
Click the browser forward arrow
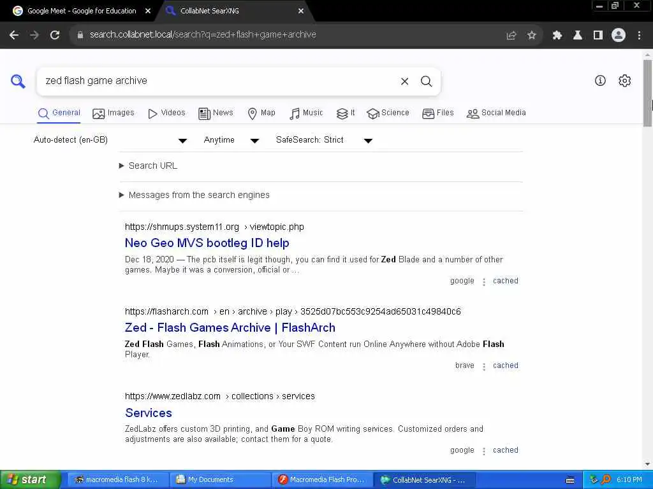(34, 35)
